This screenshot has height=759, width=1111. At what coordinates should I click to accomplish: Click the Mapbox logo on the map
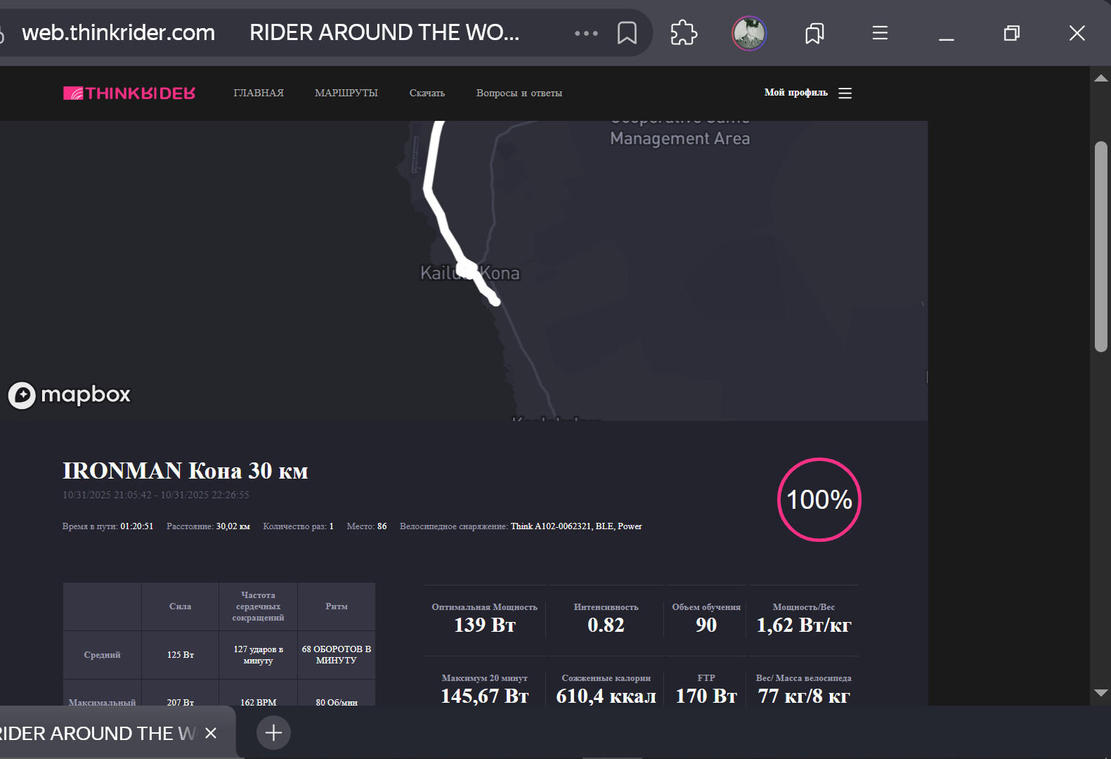70,395
